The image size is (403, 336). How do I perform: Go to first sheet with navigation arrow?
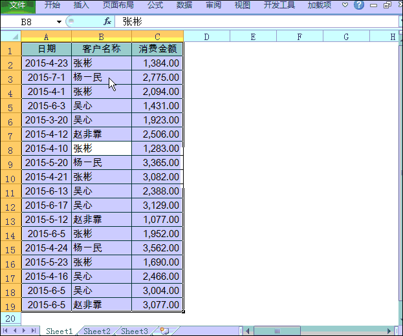[6, 331]
